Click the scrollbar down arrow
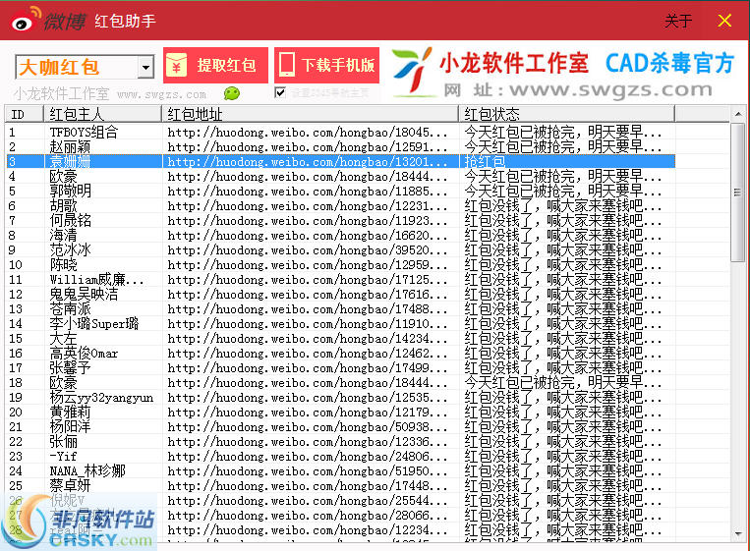 (x=738, y=533)
